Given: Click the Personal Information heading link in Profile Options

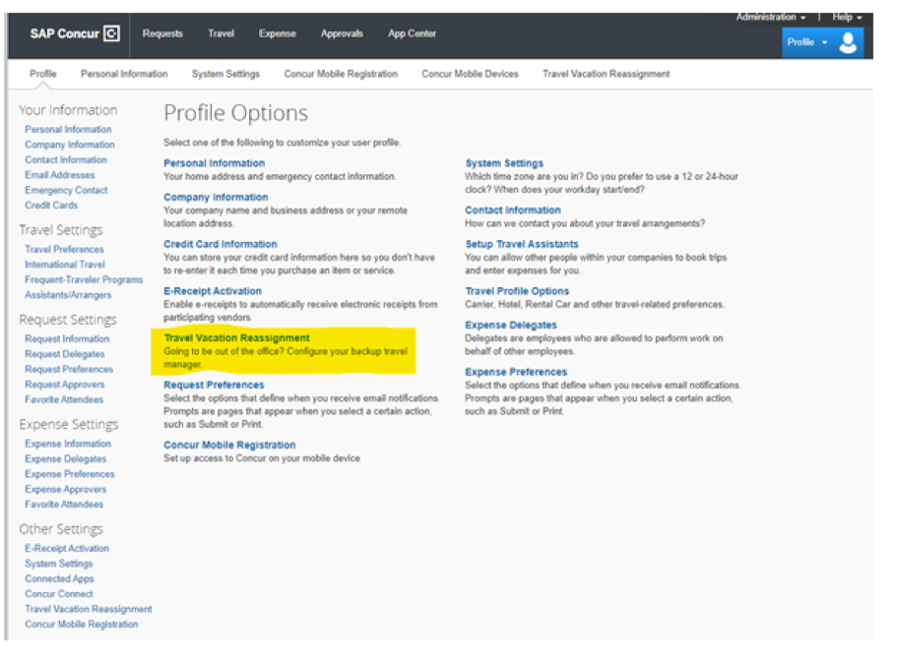Looking at the screenshot, I should click(215, 163).
